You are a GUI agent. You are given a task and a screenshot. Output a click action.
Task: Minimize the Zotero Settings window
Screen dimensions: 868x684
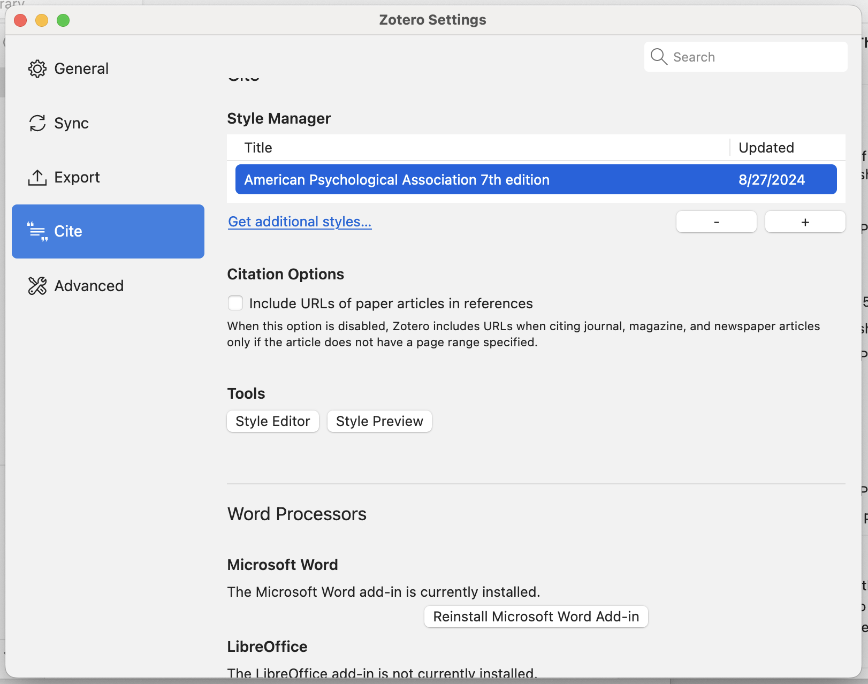pyautogui.click(x=42, y=20)
